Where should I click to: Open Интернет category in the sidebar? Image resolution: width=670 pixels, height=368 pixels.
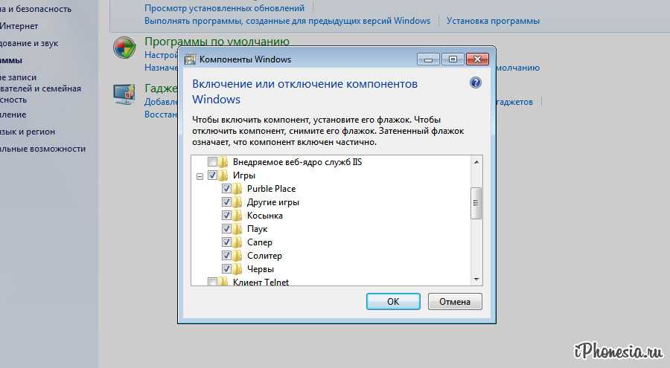[x=19, y=26]
